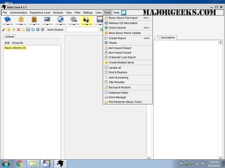The width and height of the screenshot is (225, 168).
Task: Expand the dropdown arrow under the floppy disk
Action: coord(100,24)
